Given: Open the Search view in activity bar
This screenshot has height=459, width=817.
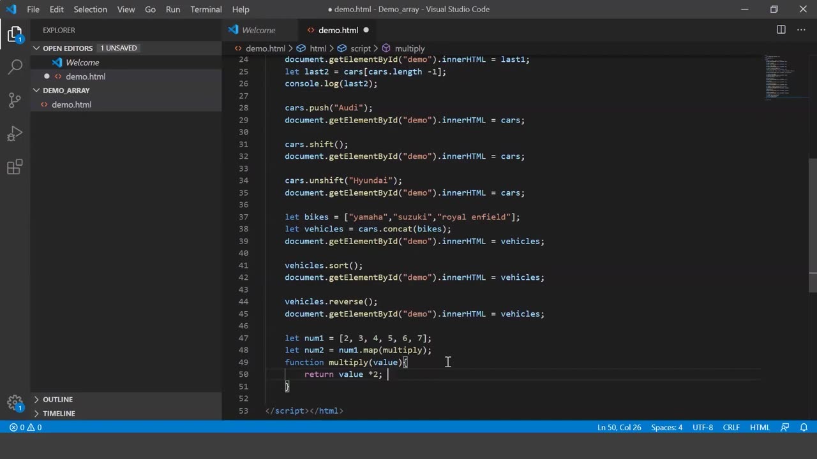Looking at the screenshot, I should [15, 66].
